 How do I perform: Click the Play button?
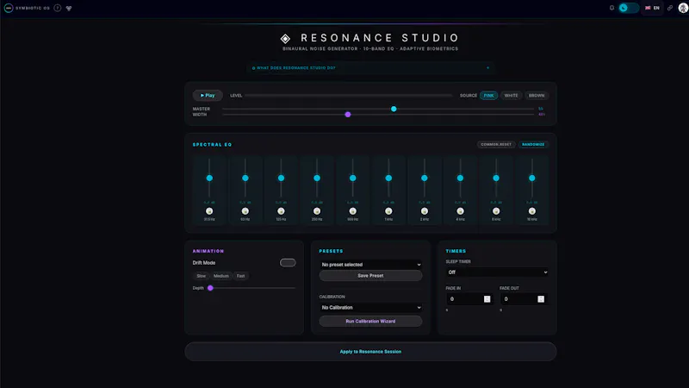point(208,96)
